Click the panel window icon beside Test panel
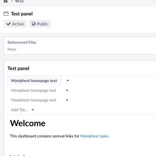Viewport: 156px width, 156px height. 6,14
